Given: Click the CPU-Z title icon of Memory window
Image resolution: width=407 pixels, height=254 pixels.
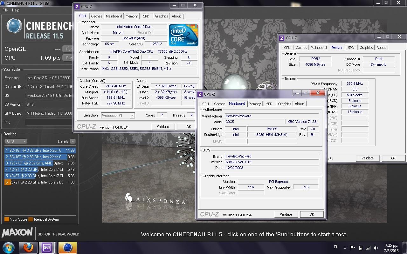Looking at the screenshot, I should [282, 38].
